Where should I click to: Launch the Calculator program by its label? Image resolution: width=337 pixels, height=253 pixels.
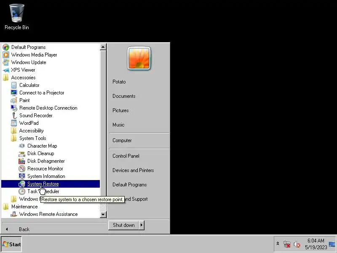(29, 85)
